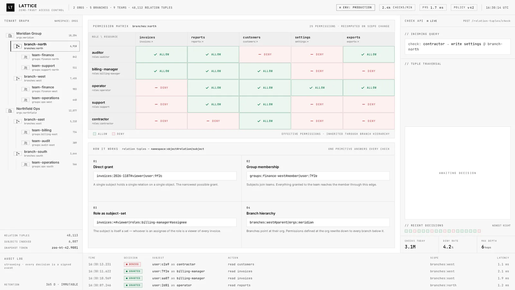Click the team icon for groups:ops-south
This screenshot has width=515, height=290.
[x=25, y=164]
